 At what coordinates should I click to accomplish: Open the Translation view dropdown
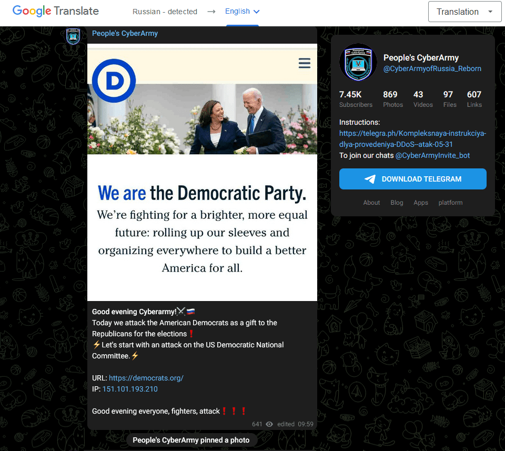464,12
